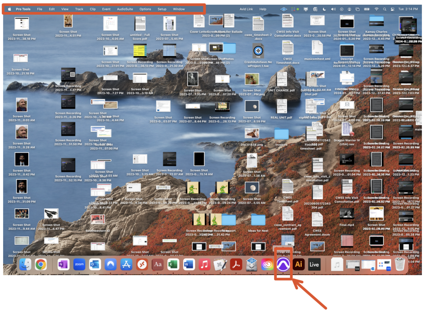Screen dimensions: 444x323
Task: Open Apple Music from the Dock
Action: (x=205, y=264)
